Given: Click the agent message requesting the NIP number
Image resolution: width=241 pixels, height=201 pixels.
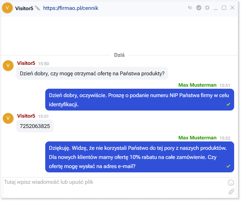Looking at the screenshot, I should pyautogui.click(x=139, y=100).
